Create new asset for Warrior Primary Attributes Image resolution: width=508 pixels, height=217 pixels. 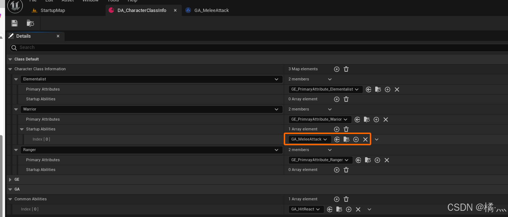[376, 119]
